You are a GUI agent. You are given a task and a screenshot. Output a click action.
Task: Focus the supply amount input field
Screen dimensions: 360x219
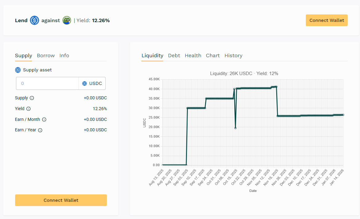tap(47, 83)
